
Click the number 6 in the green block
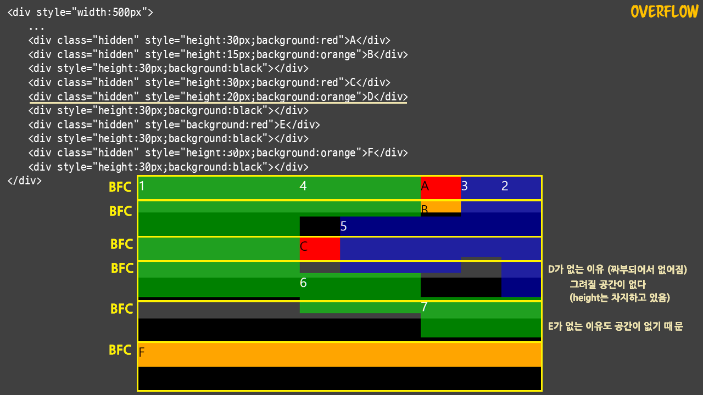coord(303,283)
